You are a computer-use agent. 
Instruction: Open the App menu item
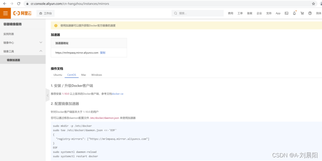point(278,13)
